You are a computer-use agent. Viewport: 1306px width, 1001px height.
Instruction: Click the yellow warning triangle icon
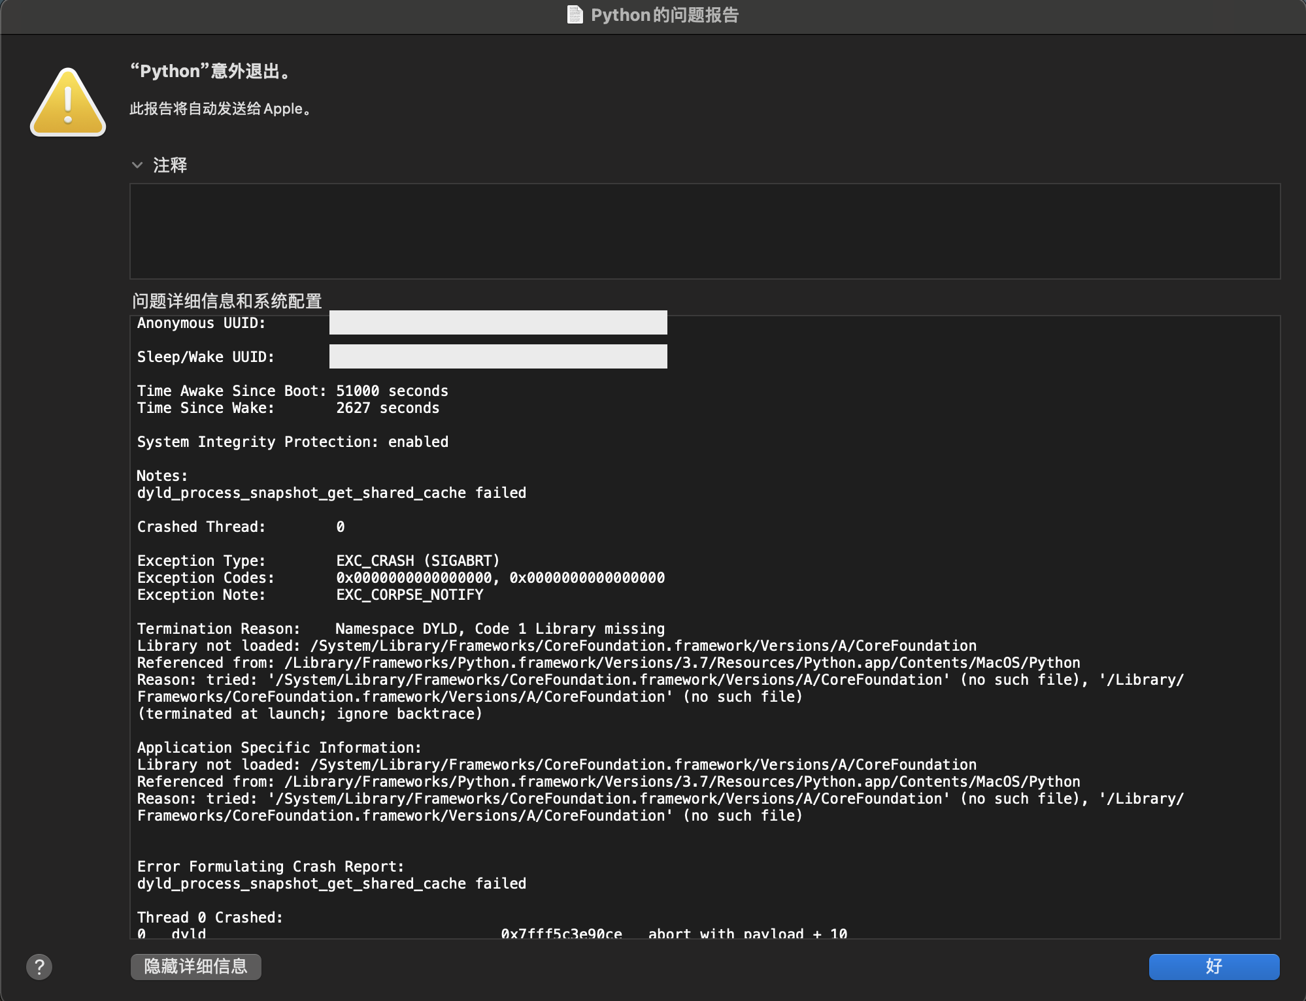click(68, 103)
